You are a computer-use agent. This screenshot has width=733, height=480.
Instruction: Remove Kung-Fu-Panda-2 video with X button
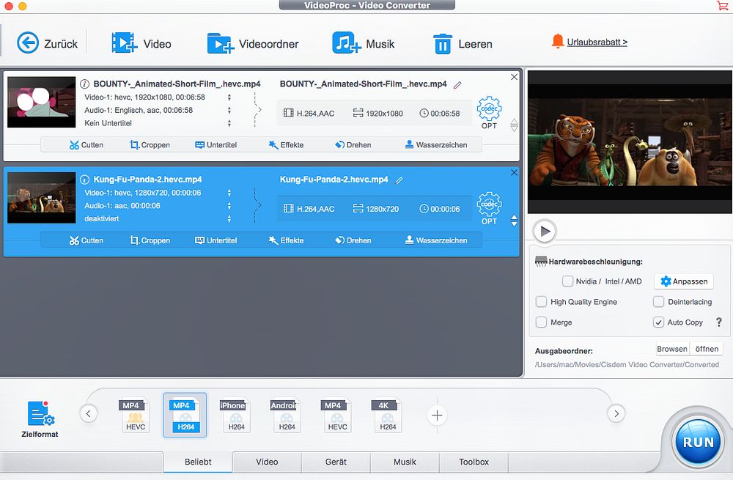click(515, 173)
